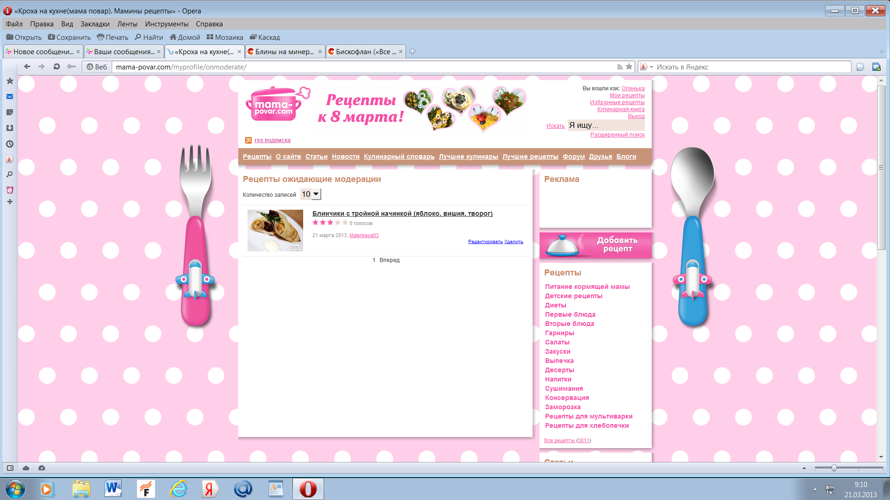Open the Mail panel in sidebar
Viewport: 890px width, 500px height.
coord(10,97)
